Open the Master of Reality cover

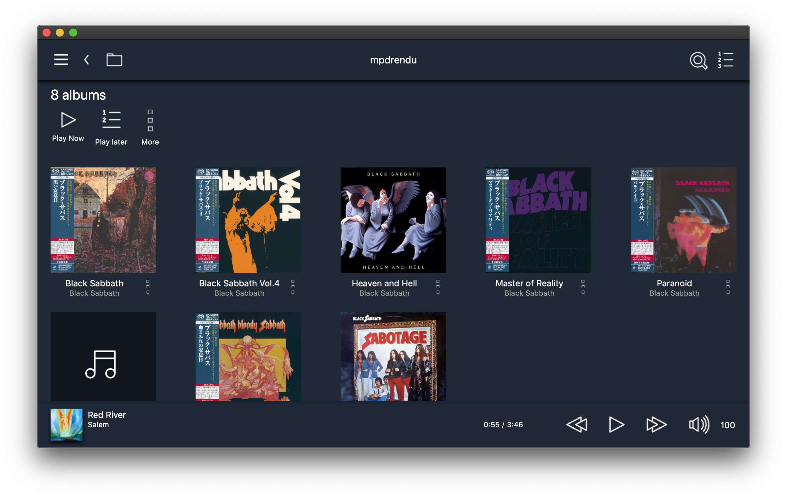point(539,220)
